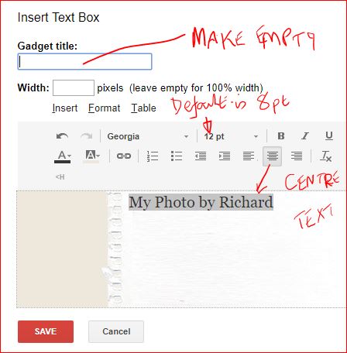Open the Format menu
347x353 pixels.
[x=105, y=108]
